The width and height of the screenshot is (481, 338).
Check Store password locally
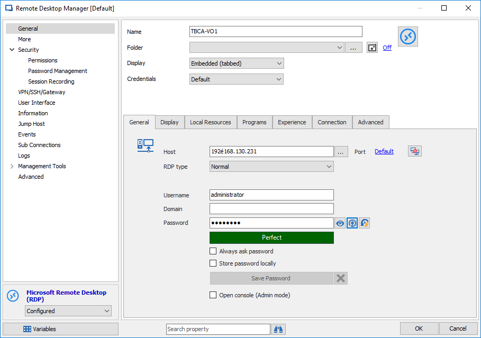[213, 263]
